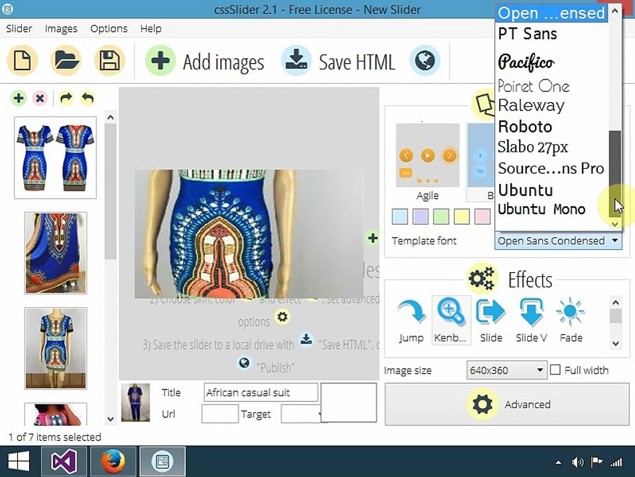635x477 pixels.
Task: Publish slider with the globe icon
Action: (x=425, y=61)
